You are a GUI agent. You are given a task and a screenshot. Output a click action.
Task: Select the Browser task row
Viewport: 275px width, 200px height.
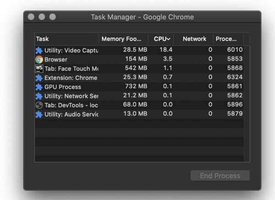coord(139,59)
